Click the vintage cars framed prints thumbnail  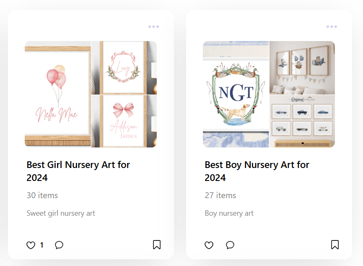tap(302, 121)
